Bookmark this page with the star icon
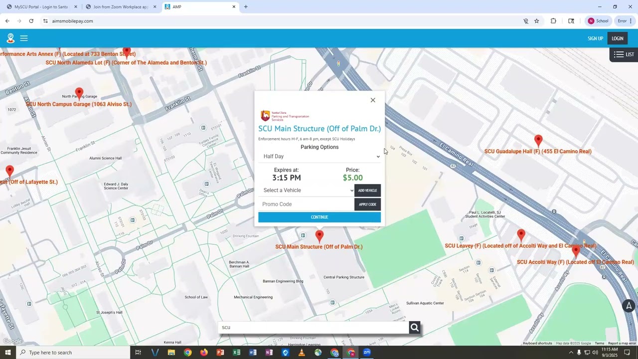 click(537, 21)
